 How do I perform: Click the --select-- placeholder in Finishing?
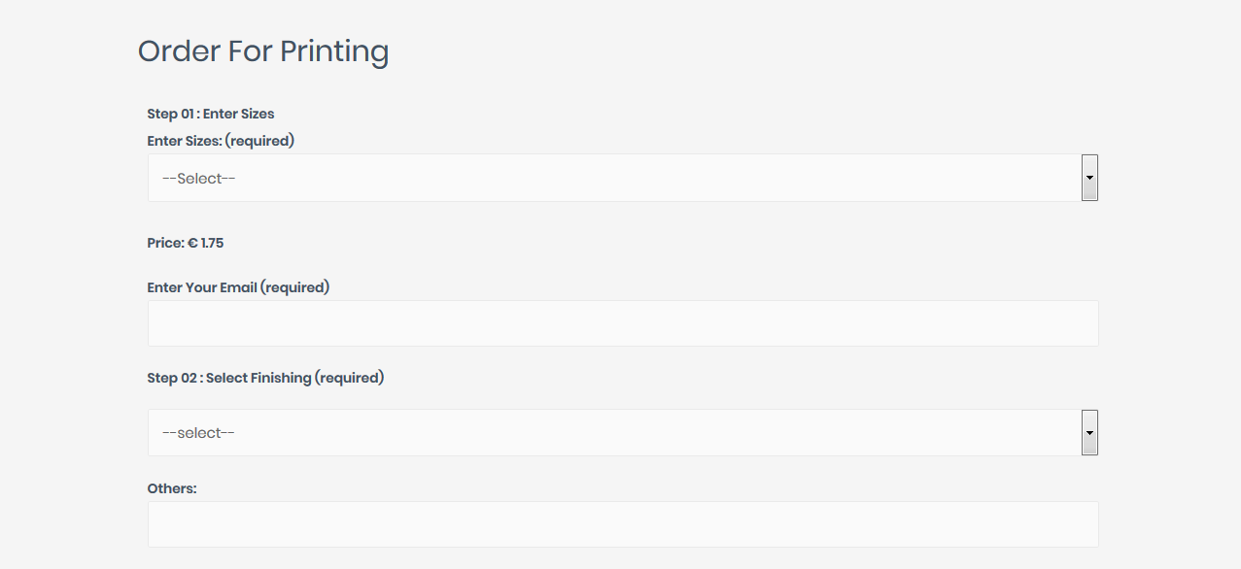(x=199, y=433)
